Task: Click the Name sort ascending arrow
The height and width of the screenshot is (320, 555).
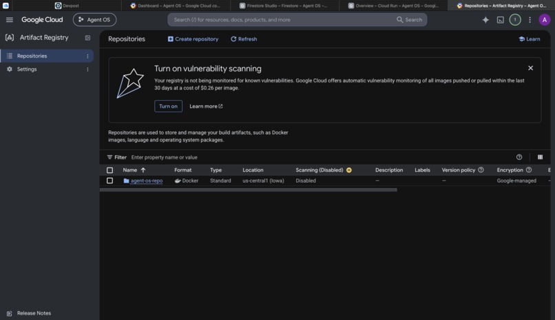Action: pyautogui.click(x=143, y=170)
